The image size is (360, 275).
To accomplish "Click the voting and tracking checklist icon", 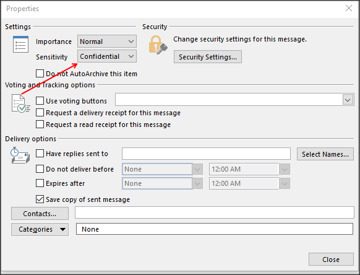I will pos(20,103).
